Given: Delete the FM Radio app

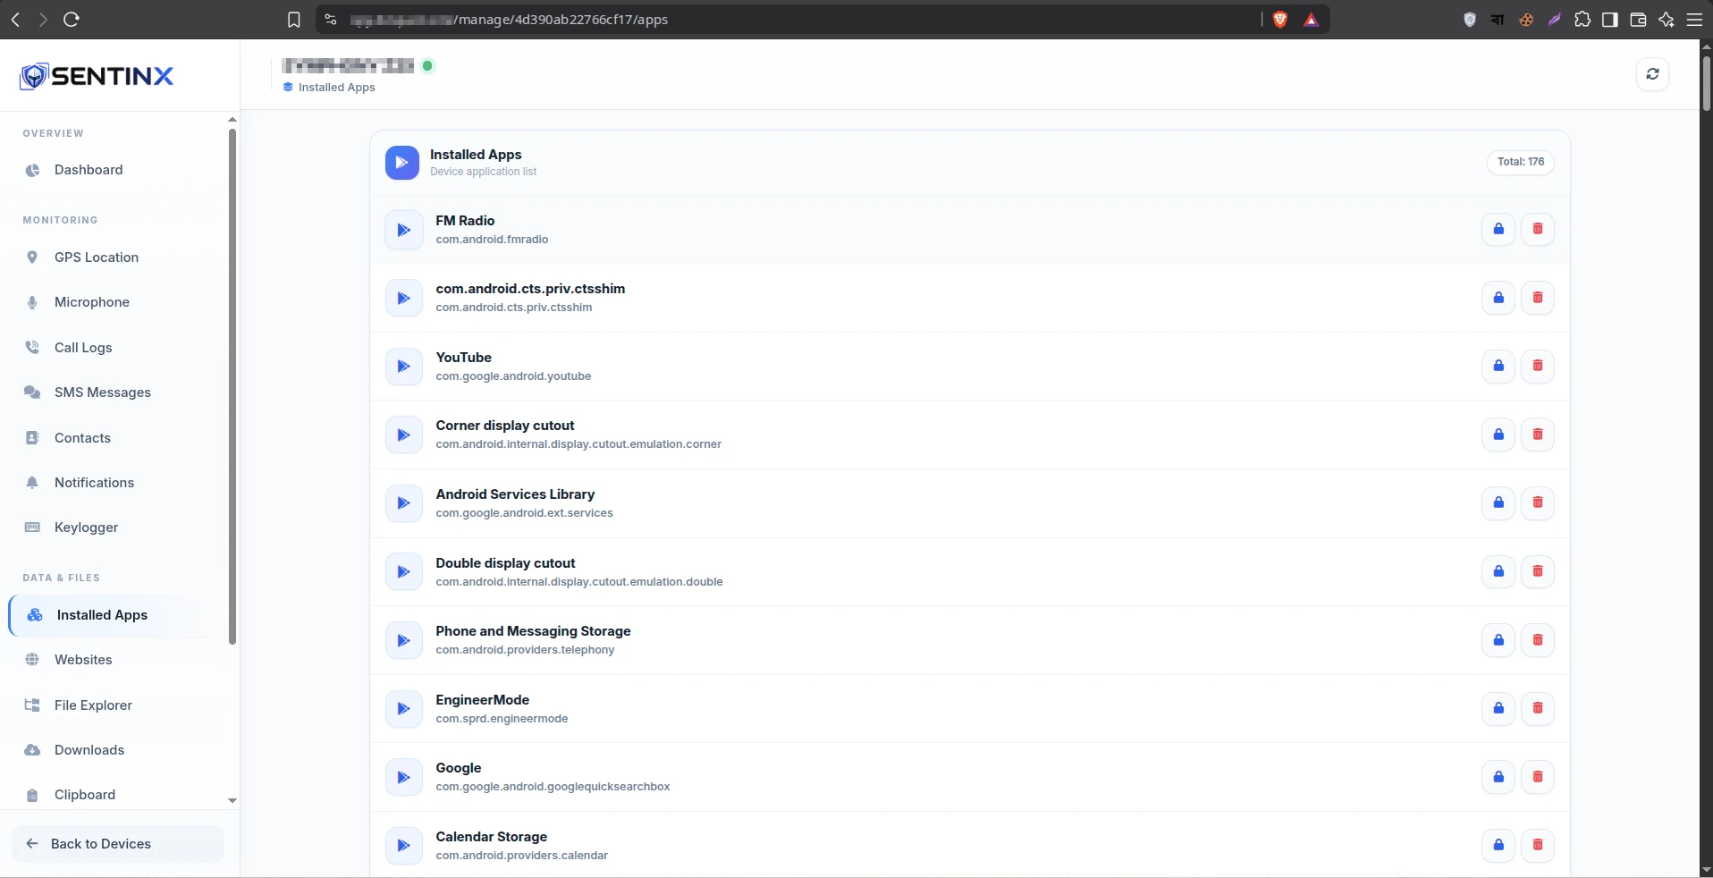Looking at the screenshot, I should coord(1538,229).
